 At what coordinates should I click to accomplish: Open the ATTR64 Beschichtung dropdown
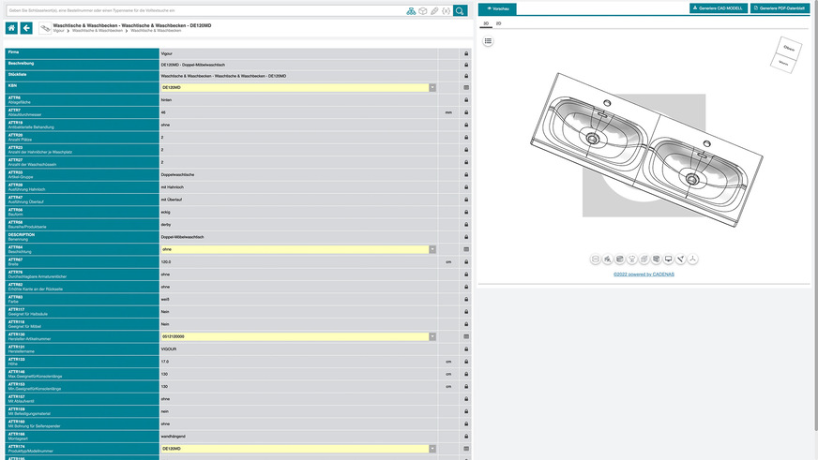coord(432,250)
